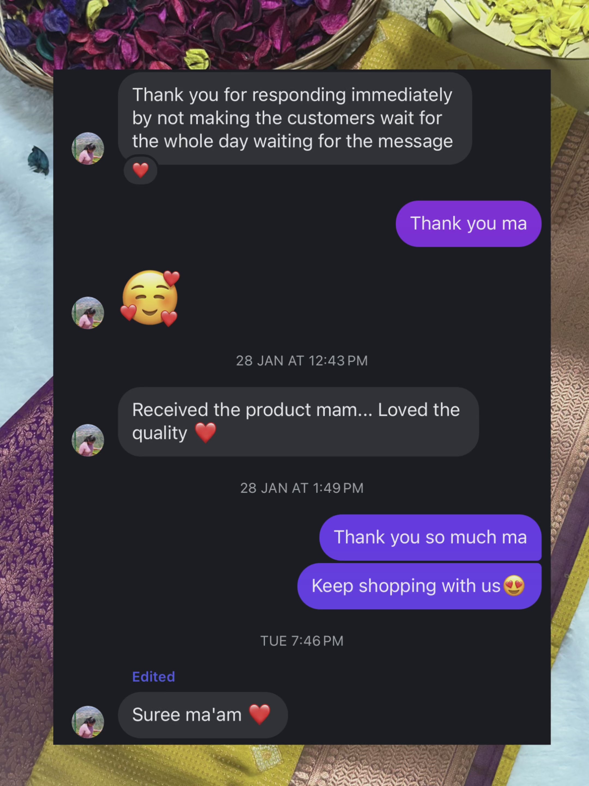The image size is (589, 786).
Task: Select the "Suree ma'am" text in the bubble
Action: [187, 714]
